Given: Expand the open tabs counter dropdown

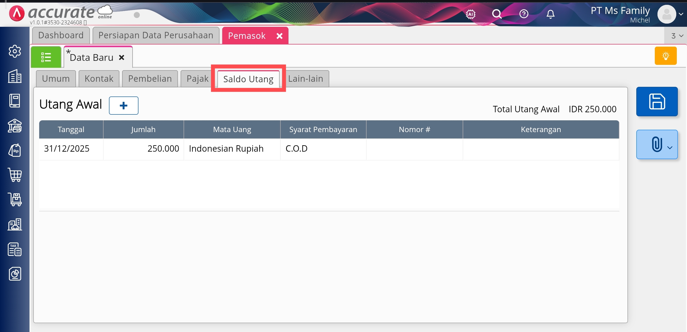Looking at the screenshot, I should click(x=677, y=36).
